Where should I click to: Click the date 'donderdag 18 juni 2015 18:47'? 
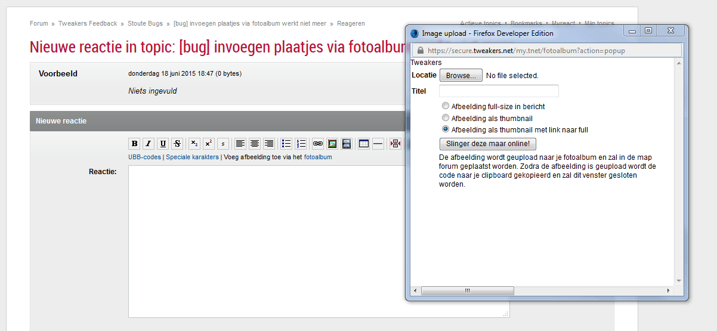[x=171, y=74]
